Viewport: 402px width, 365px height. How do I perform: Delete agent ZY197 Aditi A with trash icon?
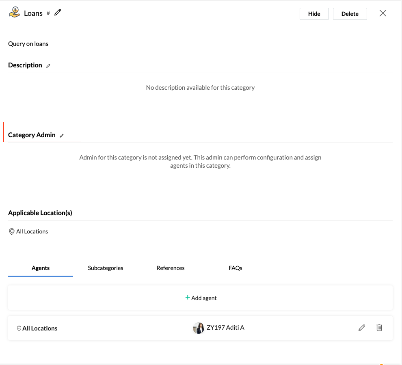[x=379, y=328]
